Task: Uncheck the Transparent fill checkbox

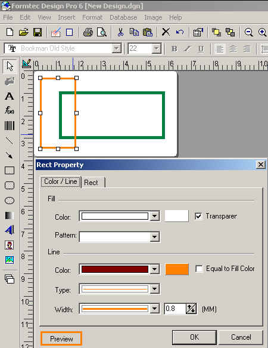Action: (198, 216)
